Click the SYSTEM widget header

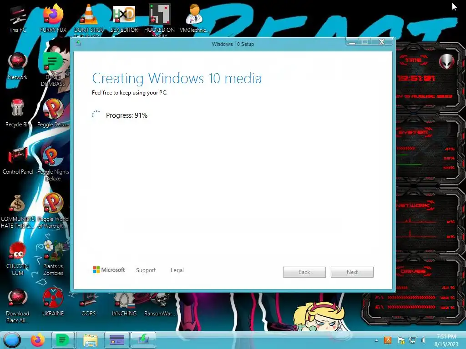(x=413, y=132)
